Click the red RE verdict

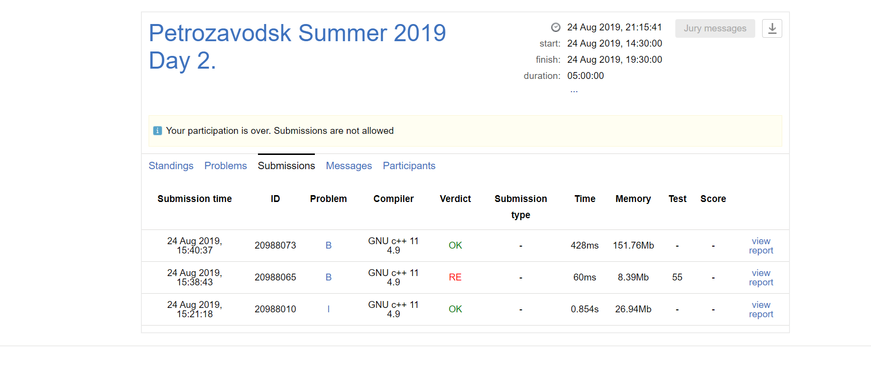[x=455, y=278]
